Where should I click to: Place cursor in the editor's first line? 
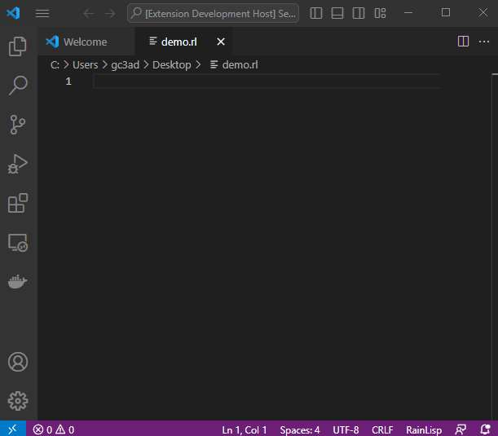pos(267,81)
